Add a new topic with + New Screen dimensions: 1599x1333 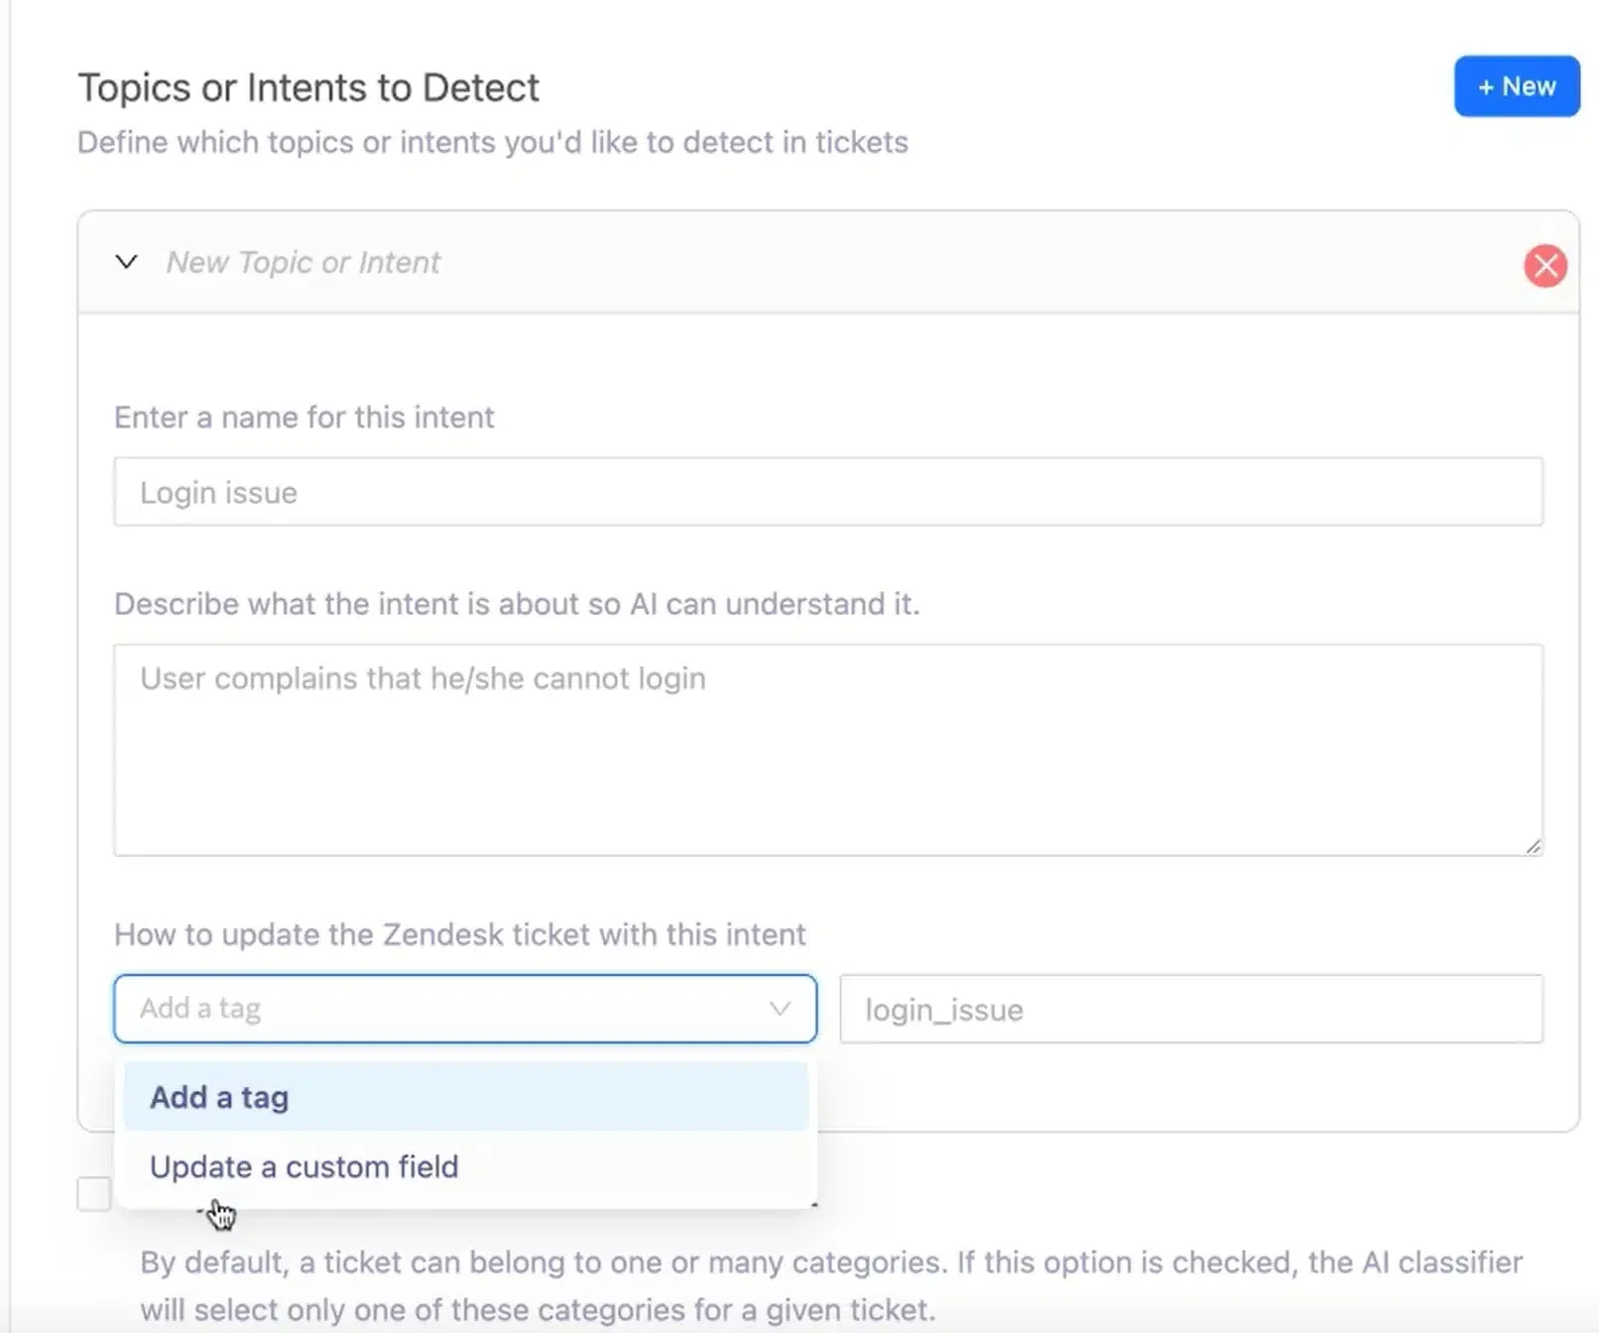click(1517, 86)
